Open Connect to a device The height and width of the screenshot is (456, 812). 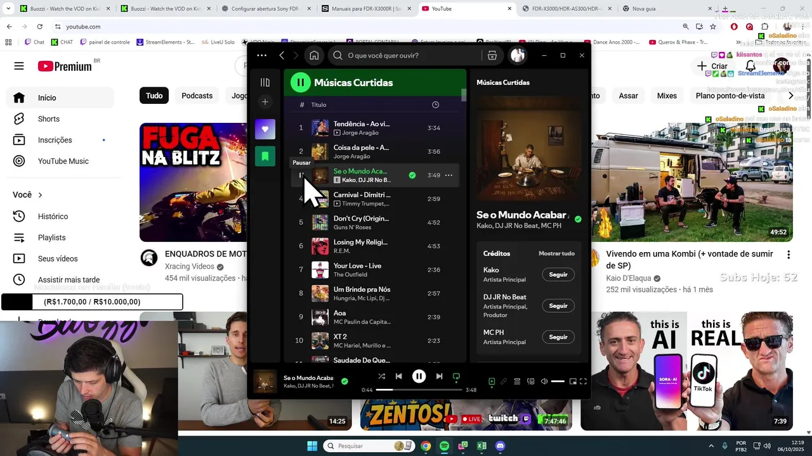(531, 381)
